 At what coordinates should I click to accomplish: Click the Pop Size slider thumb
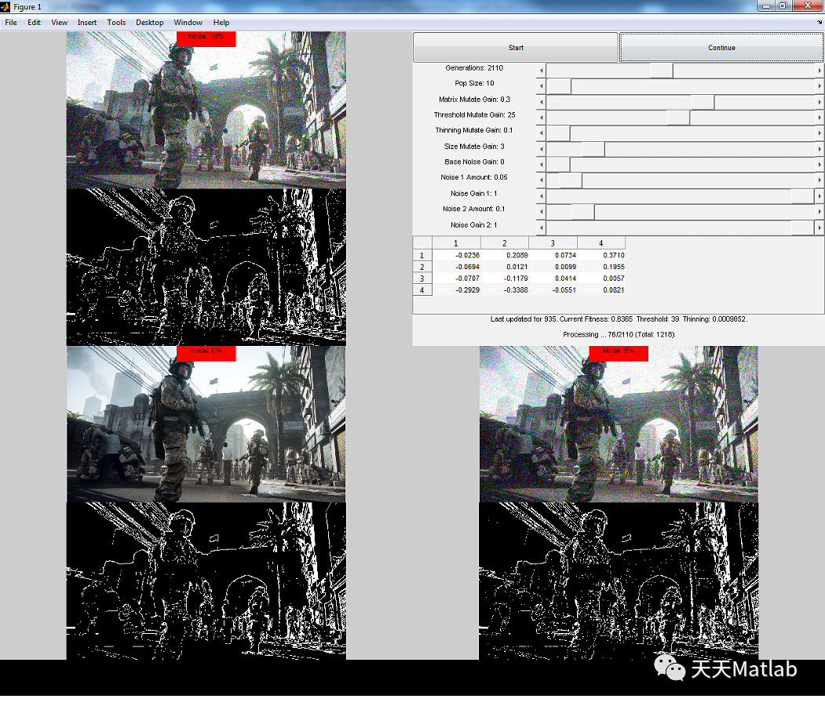[560, 86]
